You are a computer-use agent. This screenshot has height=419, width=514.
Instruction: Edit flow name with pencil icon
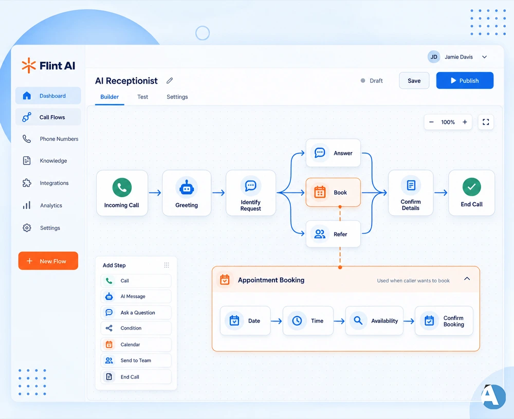170,81
